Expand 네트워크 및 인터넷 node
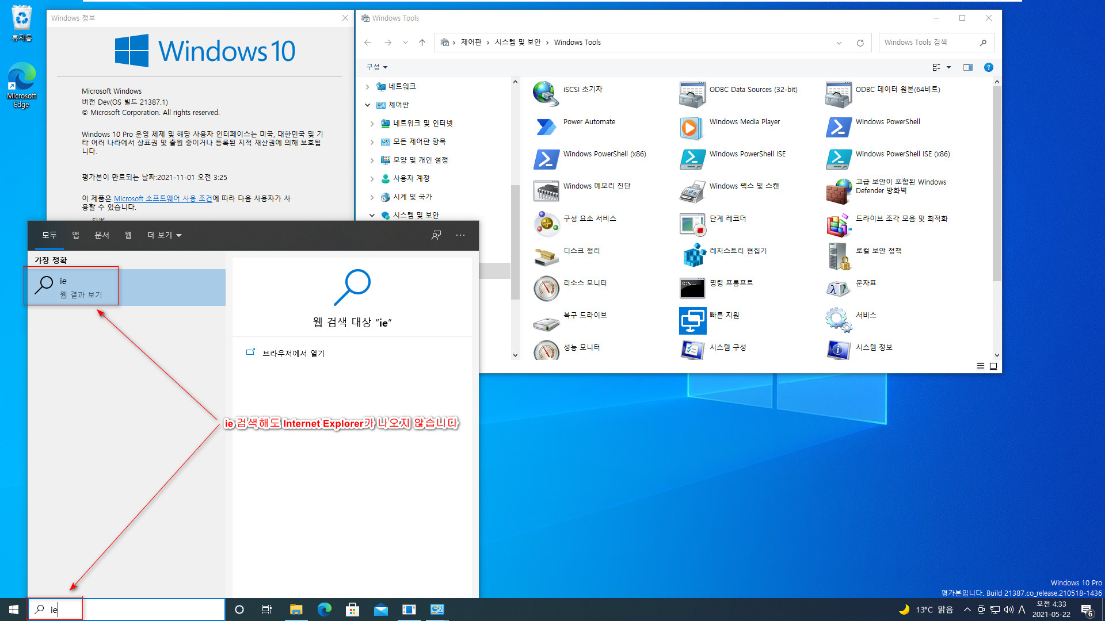Screen dimensions: 1105x621 pyautogui.click(x=372, y=124)
